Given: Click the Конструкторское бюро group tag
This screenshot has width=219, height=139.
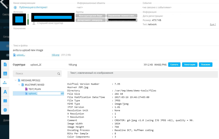Looking at the screenshot, I should point(91,16).
